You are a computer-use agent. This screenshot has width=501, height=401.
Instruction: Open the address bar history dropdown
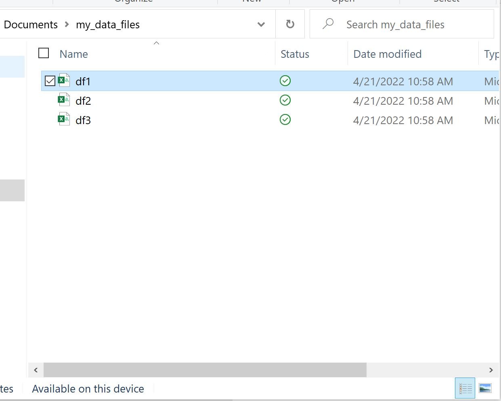[x=261, y=24]
